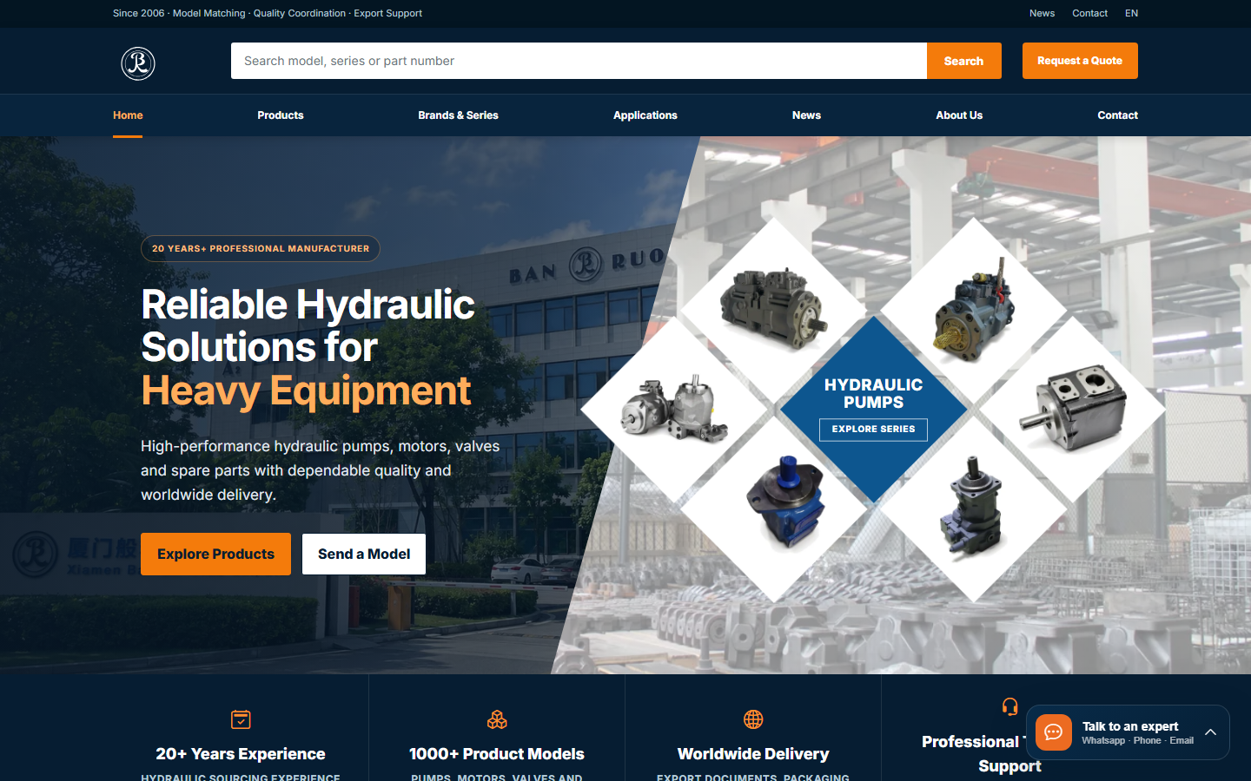
Task: Click the circular company logo in header
Action: [138, 63]
